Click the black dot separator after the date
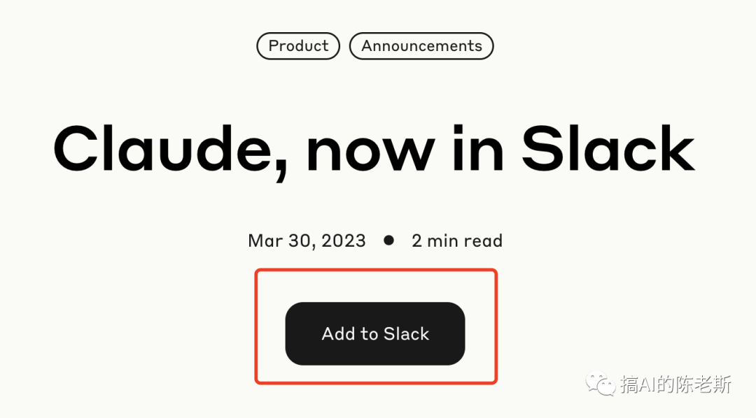The width and height of the screenshot is (756, 418). [x=388, y=240]
